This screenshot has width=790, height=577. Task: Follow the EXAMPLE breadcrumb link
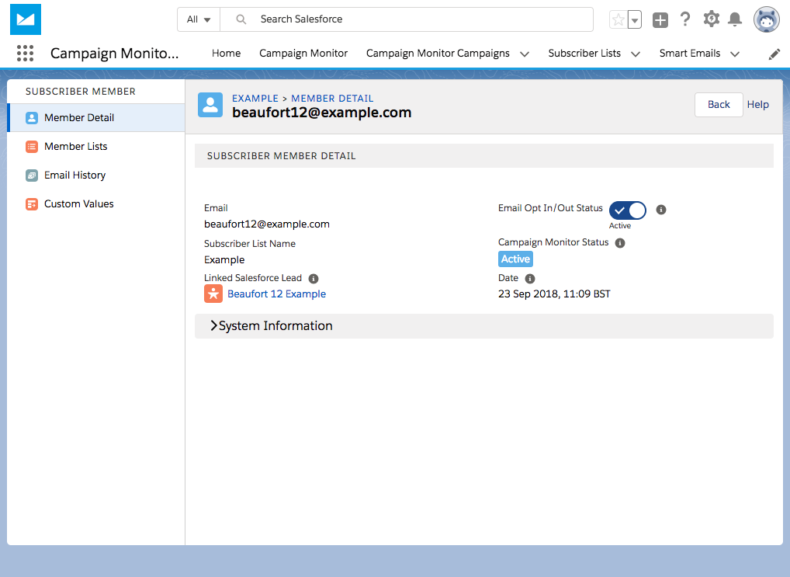tap(255, 99)
